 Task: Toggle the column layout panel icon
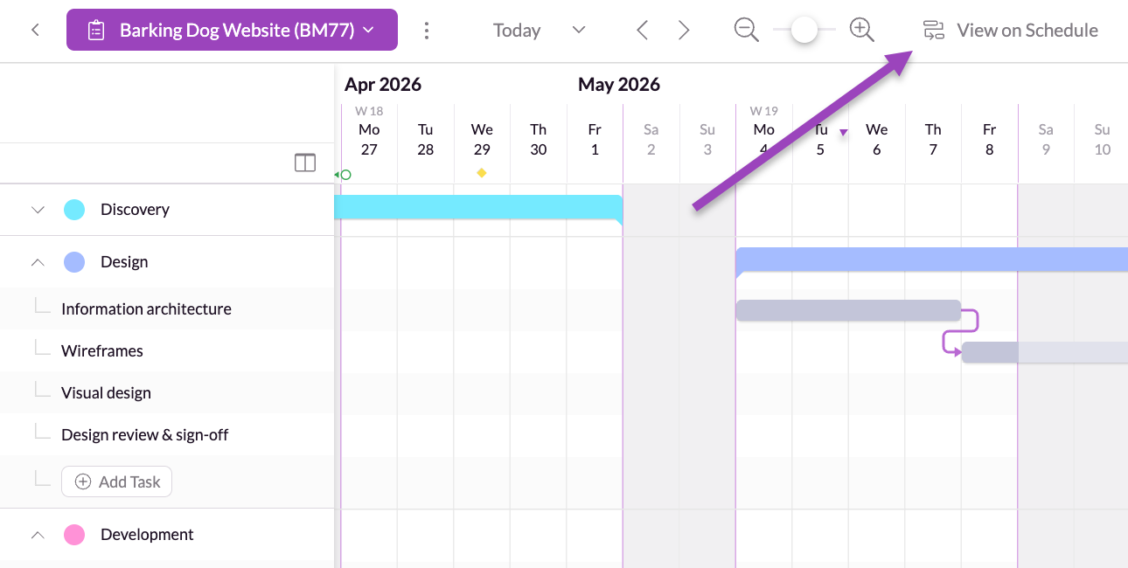click(x=305, y=163)
